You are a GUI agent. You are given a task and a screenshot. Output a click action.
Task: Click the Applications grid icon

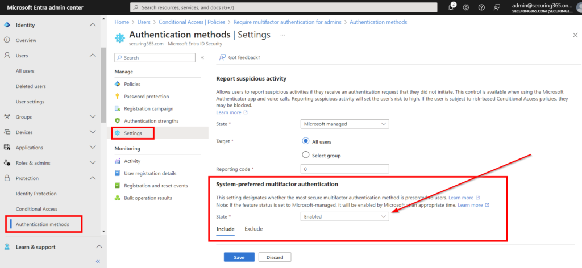[x=7, y=147]
